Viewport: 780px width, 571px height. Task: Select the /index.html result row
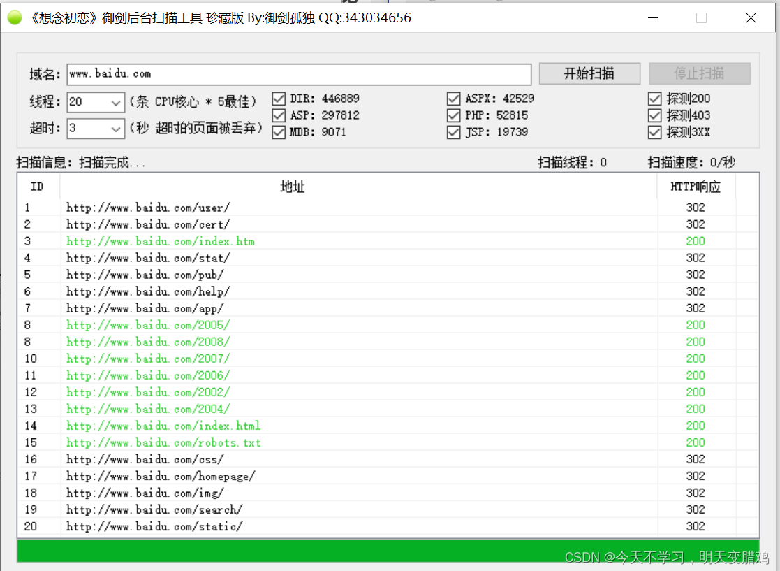pos(388,426)
